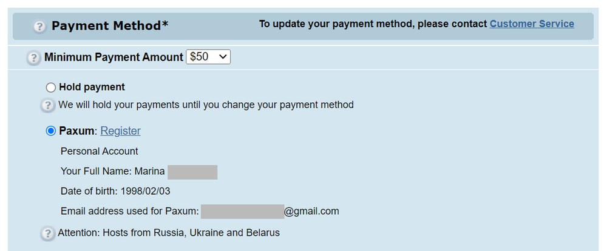Click the "Email address used for Paxum" line
Viewport: 607px width, 251px height.
click(x=130, y=211)
